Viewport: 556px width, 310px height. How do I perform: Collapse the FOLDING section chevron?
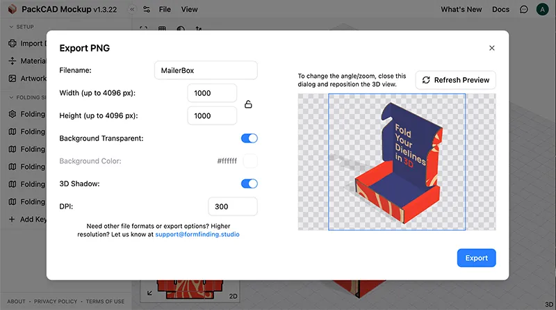[x=11, y=97]
